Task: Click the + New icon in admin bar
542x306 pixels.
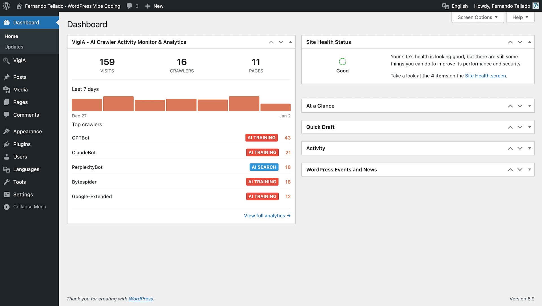Action: 147,6
